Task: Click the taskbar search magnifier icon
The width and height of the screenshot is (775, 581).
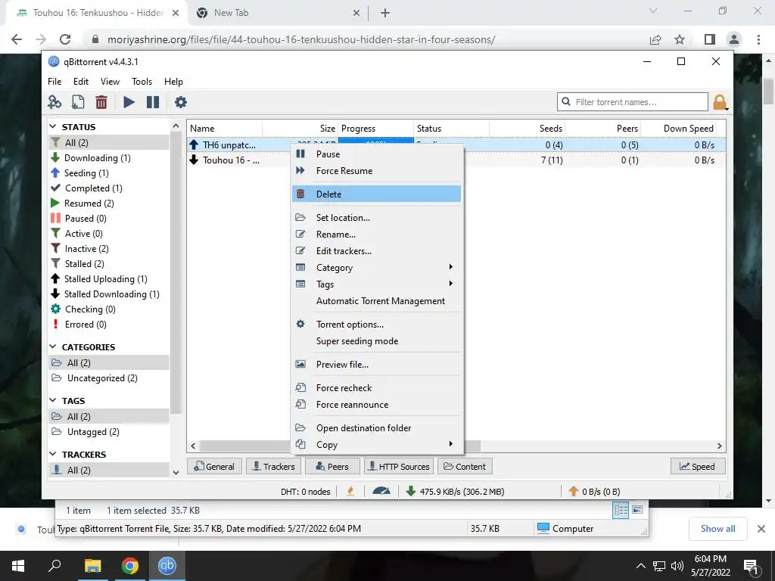Action: pyautogui.click(x=54, y=565)
